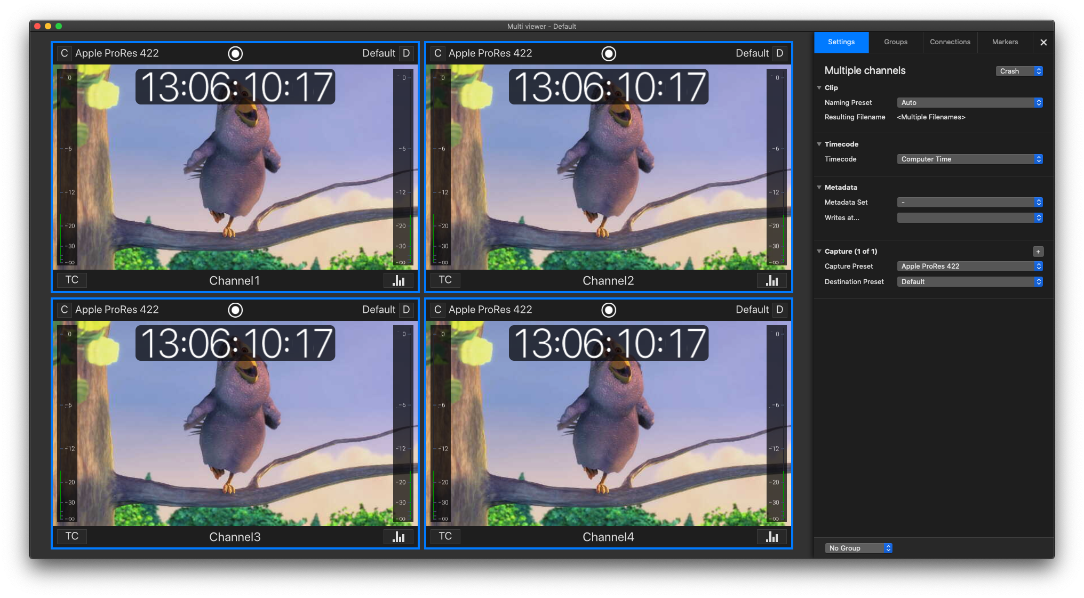Click the Channel1 timecode display
1084x598 pixels.
coord(235,87)
